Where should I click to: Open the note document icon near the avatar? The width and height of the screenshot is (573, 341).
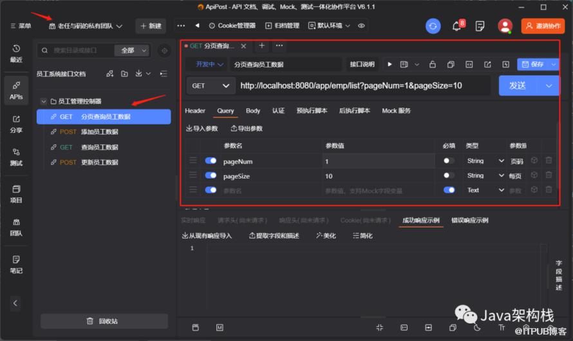coord(480,26)
